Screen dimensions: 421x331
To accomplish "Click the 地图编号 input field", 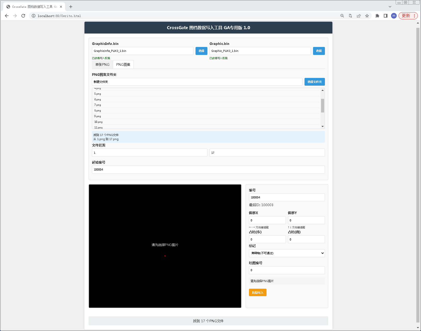I will tap(287, 270).
